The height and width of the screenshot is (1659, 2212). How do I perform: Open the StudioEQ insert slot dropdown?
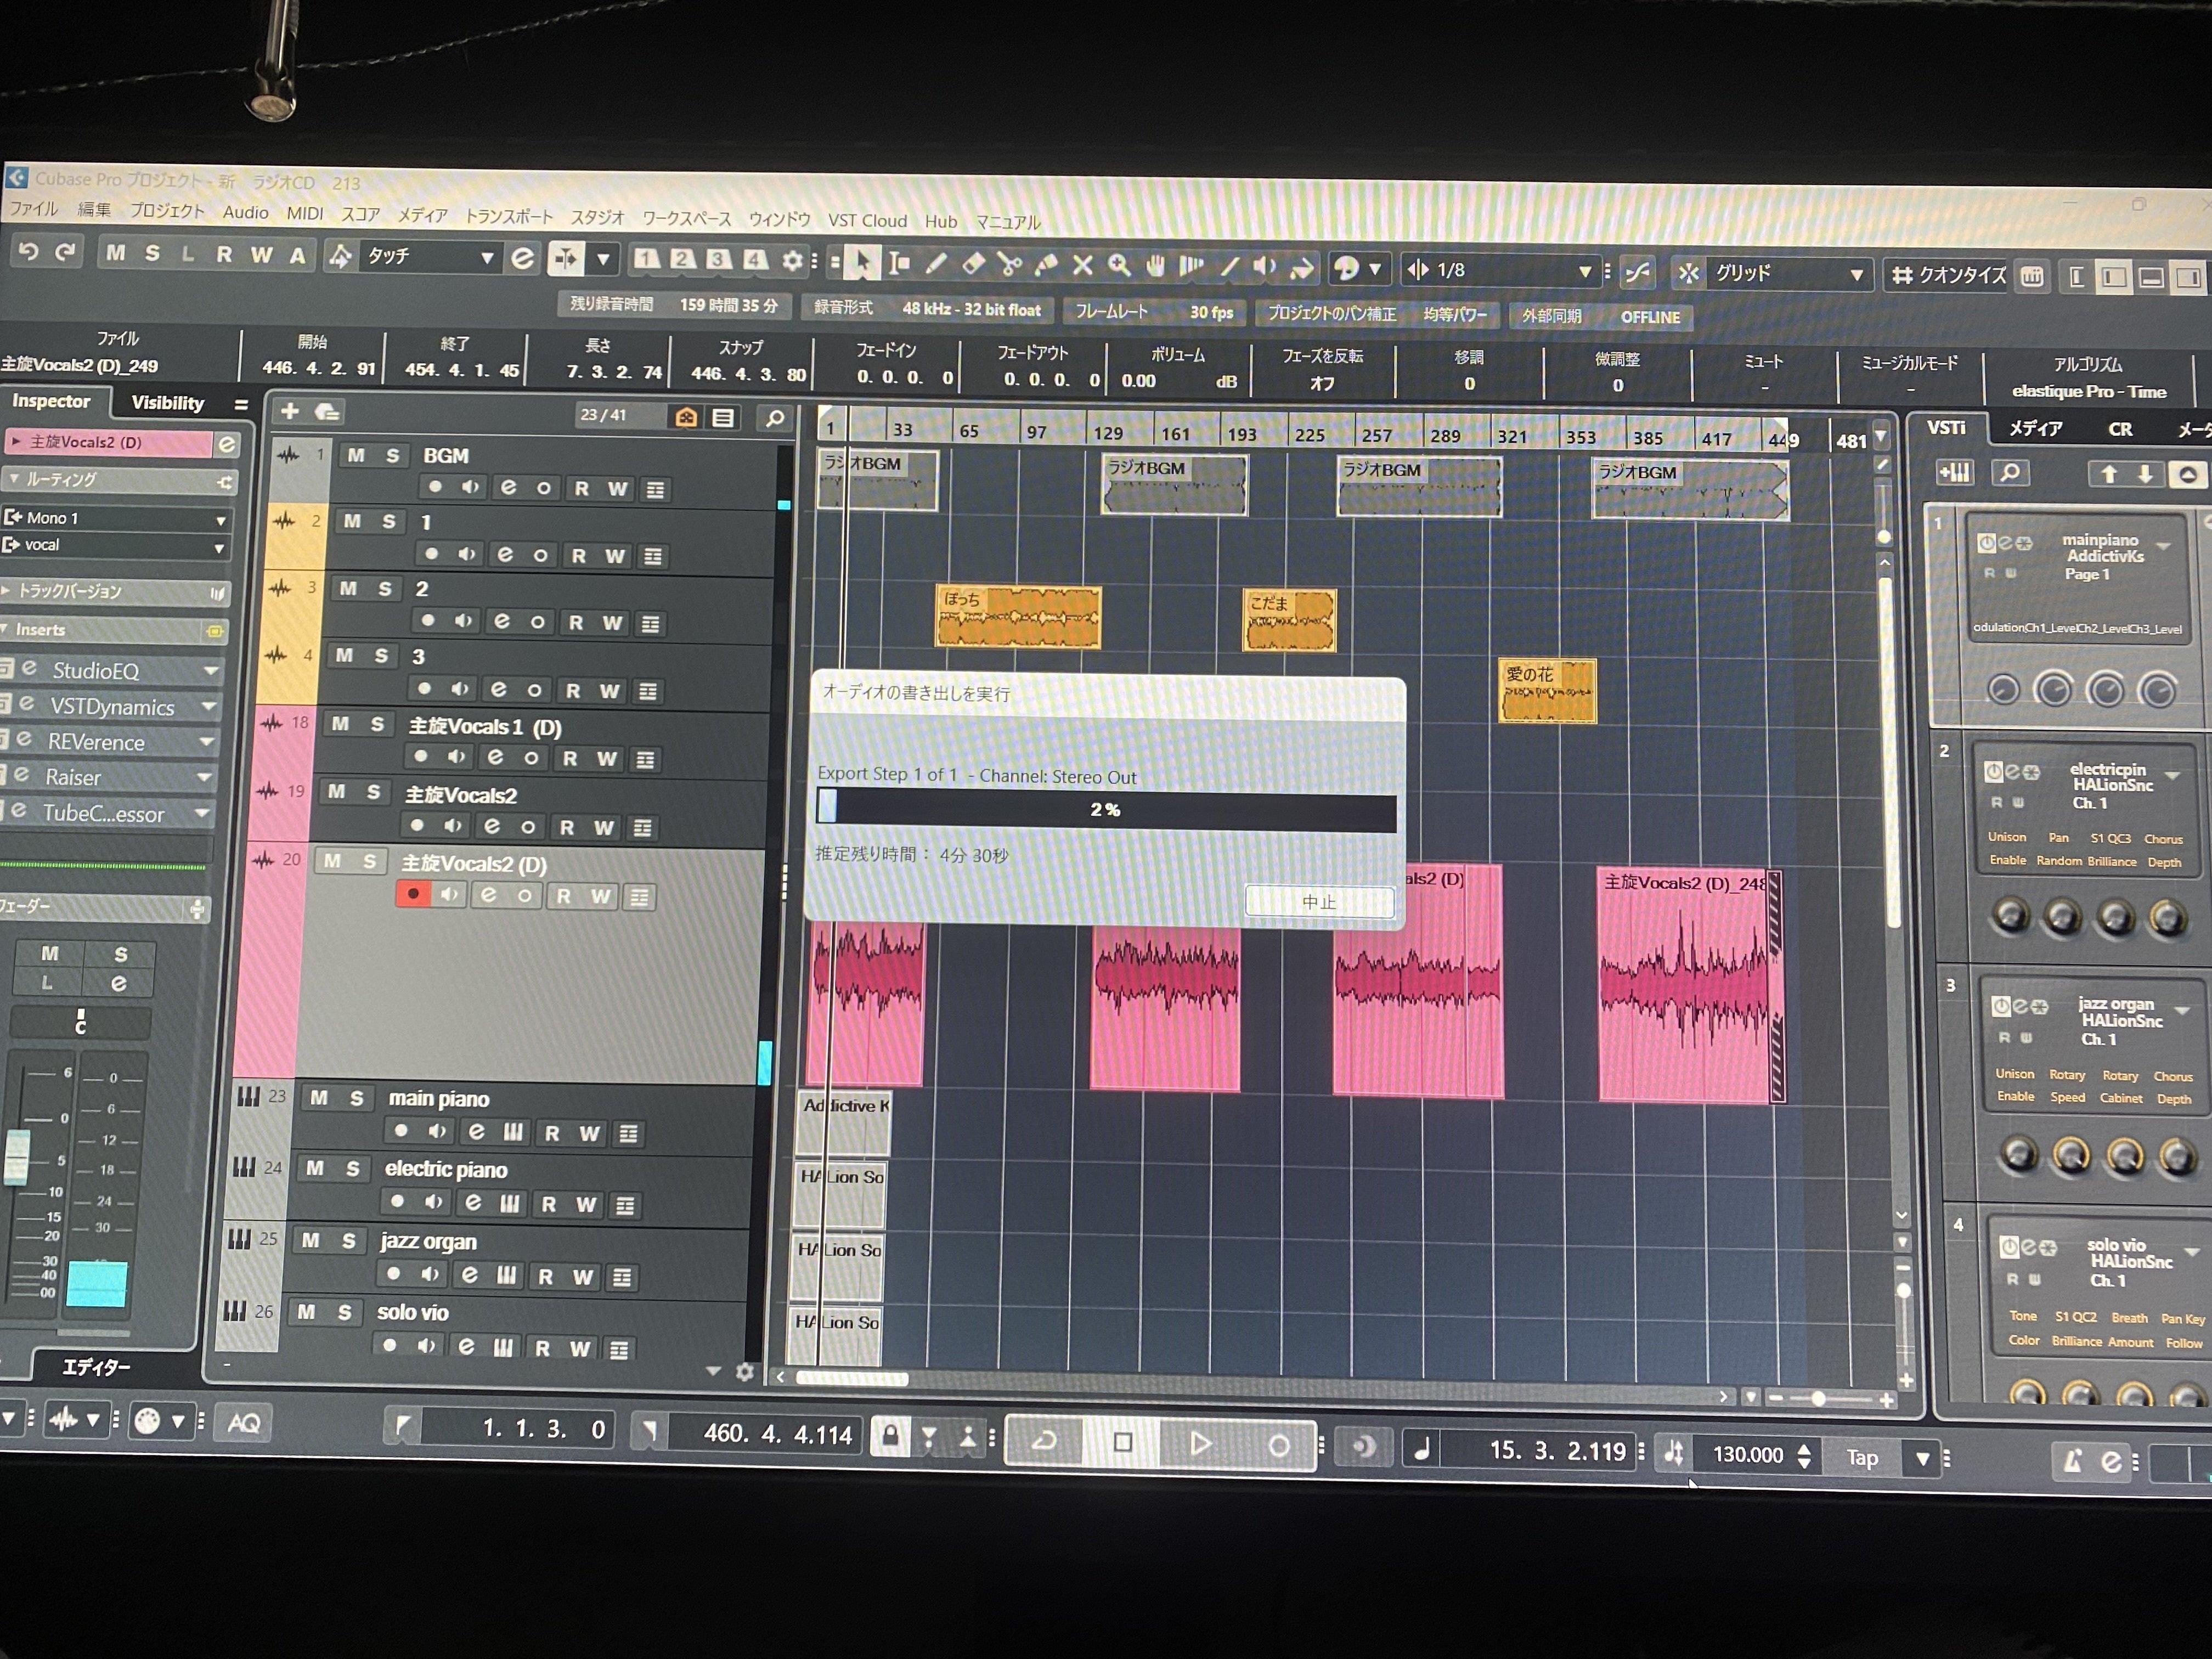(x=211, y=671)
